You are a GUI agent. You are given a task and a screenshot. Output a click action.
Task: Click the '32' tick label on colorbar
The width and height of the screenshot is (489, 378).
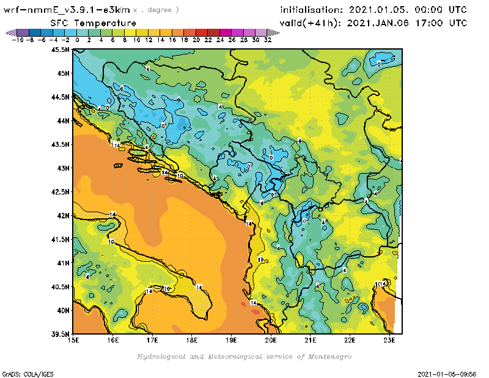pyautogui.click(x=268, y=40)
